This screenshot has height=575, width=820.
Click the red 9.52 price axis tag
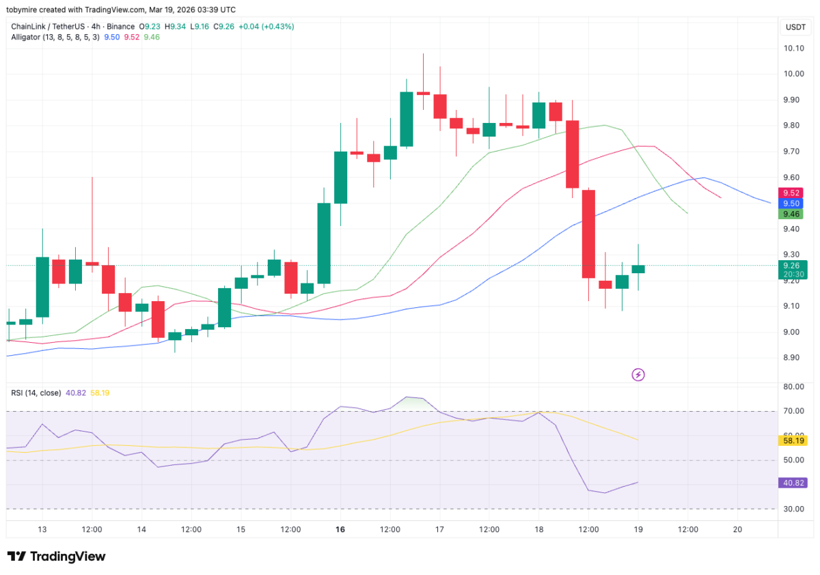pos(793,193)
